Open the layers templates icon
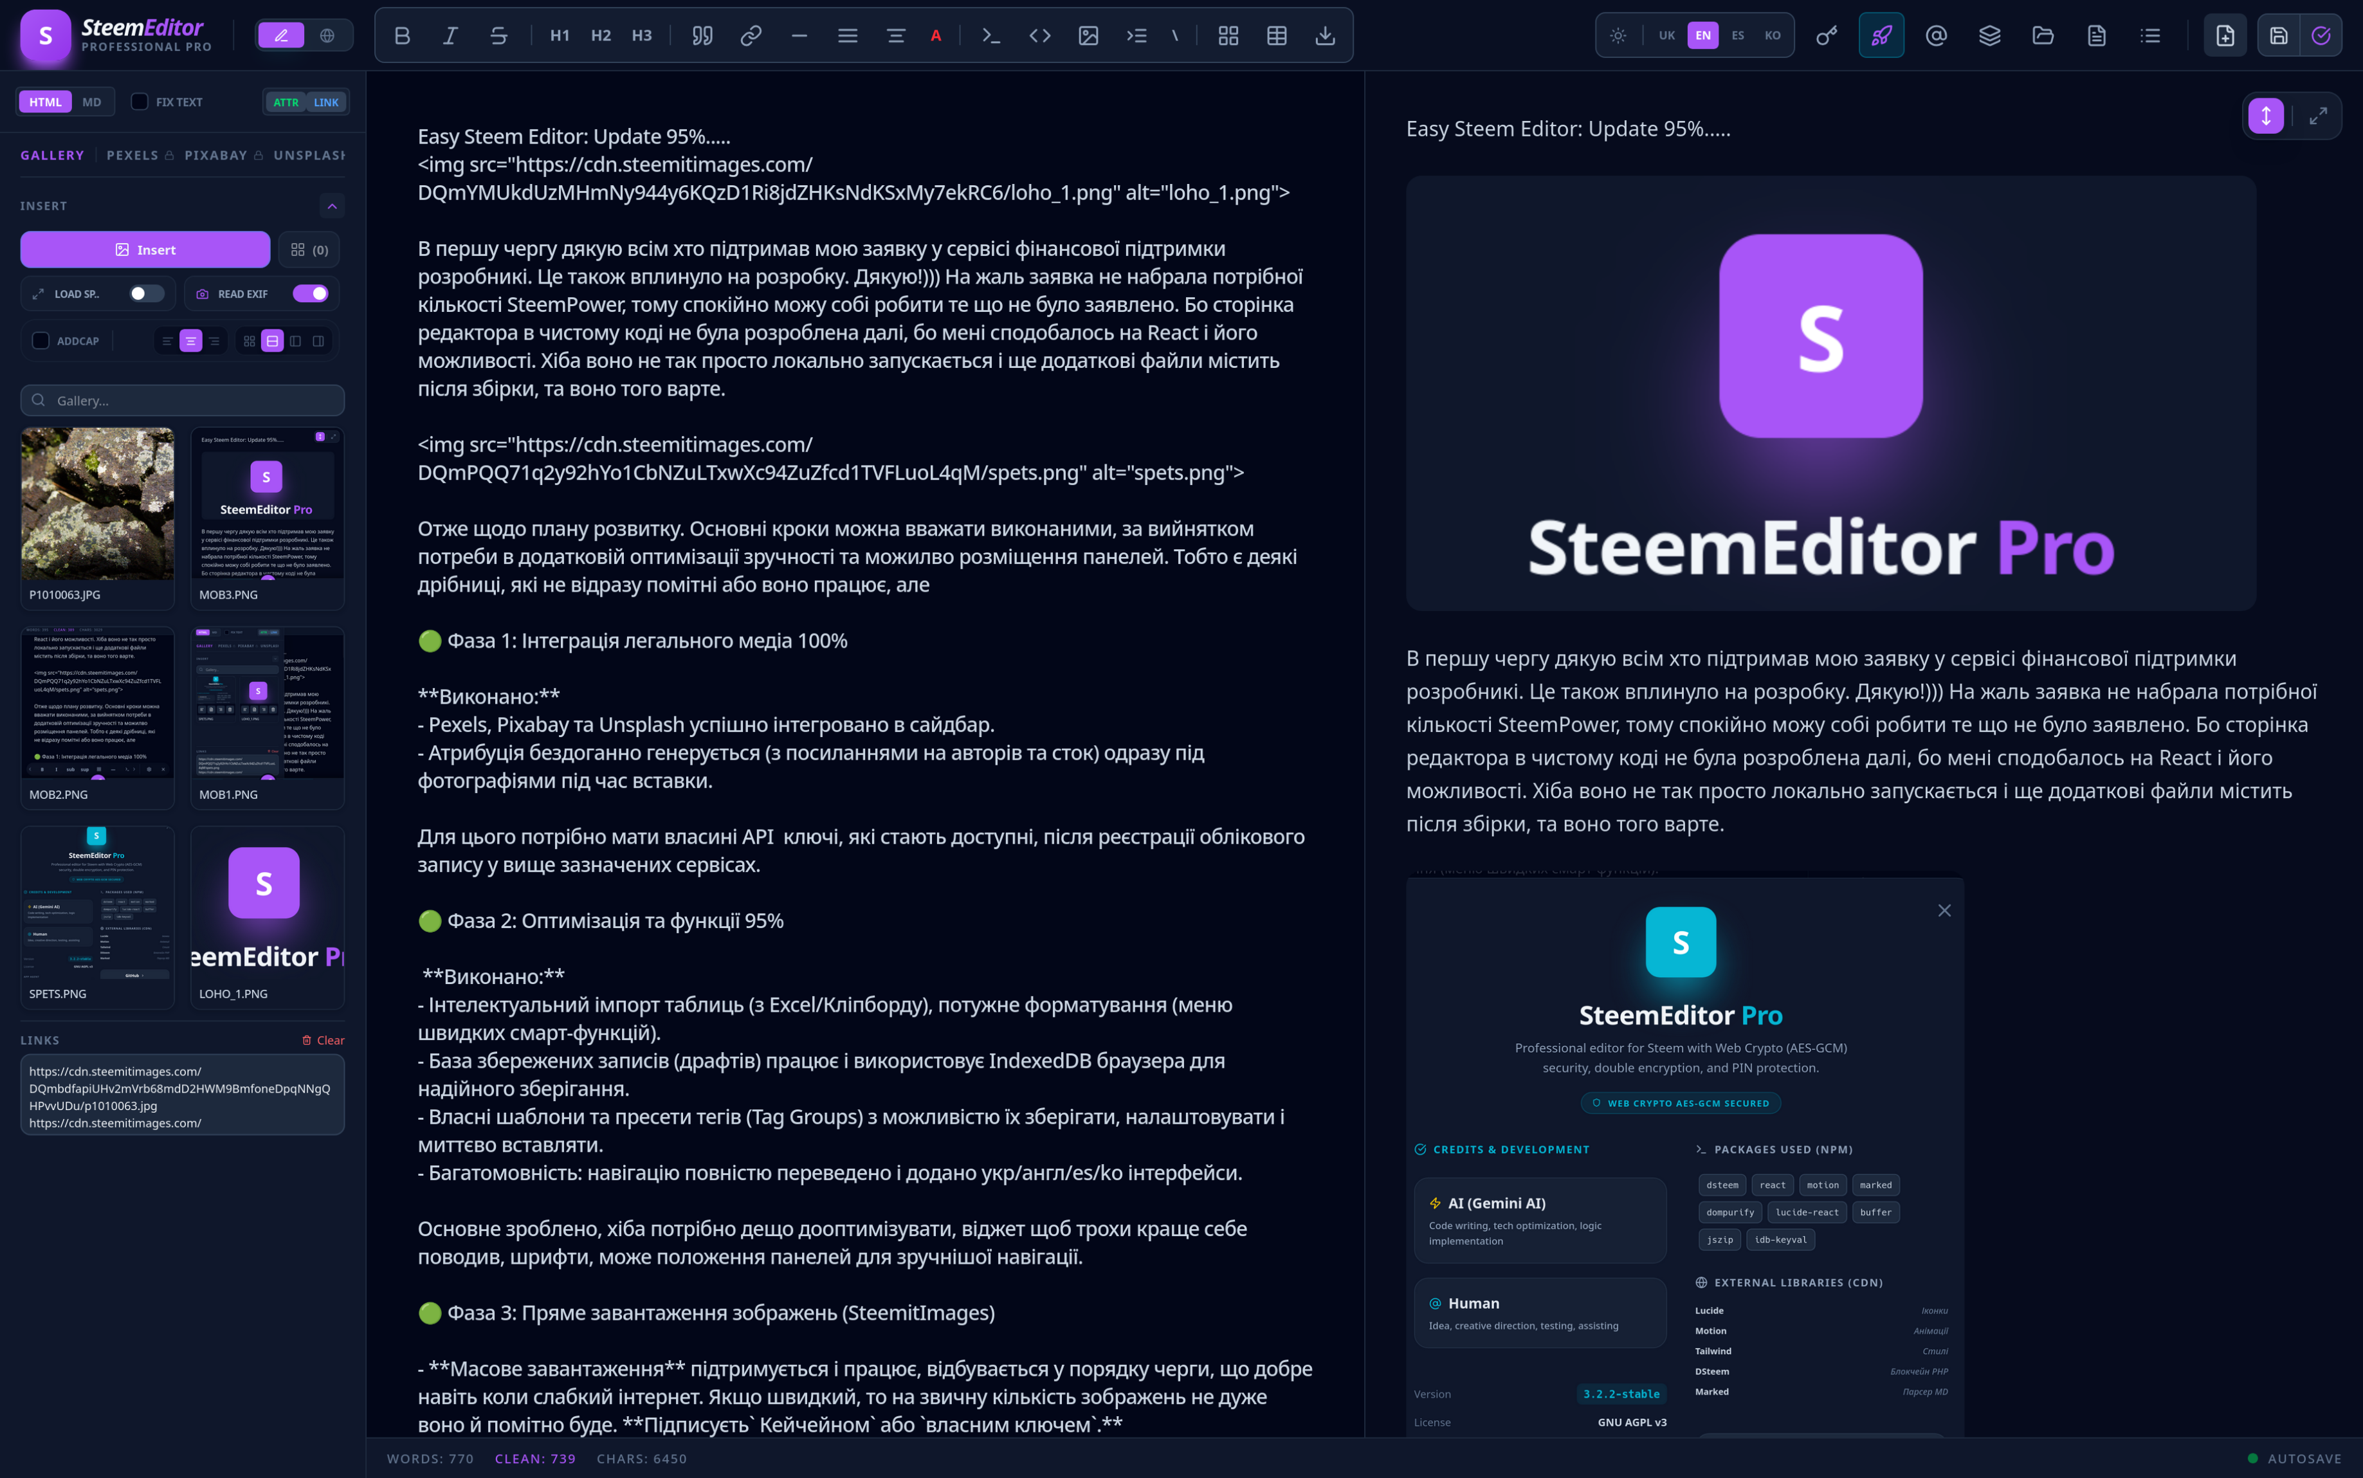Screen dimensions: 2363x1478 [1989, 36]
